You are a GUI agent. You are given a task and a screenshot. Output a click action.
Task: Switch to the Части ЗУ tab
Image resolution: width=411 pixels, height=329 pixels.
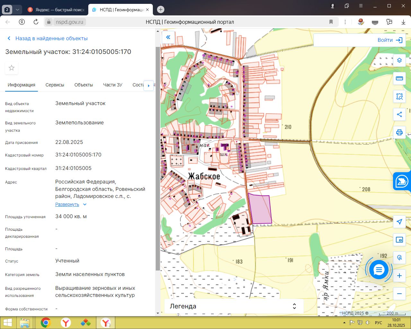(x=113, y=85)
